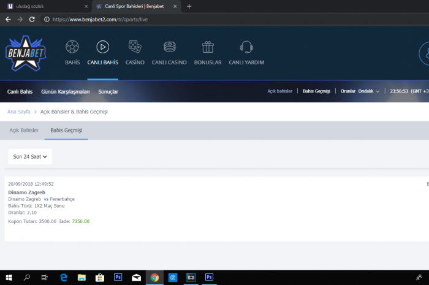Open Sonuçlar results page

point(108,91)
